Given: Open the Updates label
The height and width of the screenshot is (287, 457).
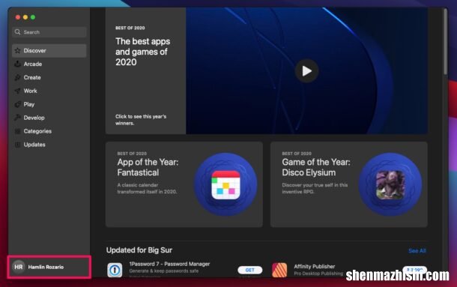Looking at the screenshot, I should click(x=34, y=145).
